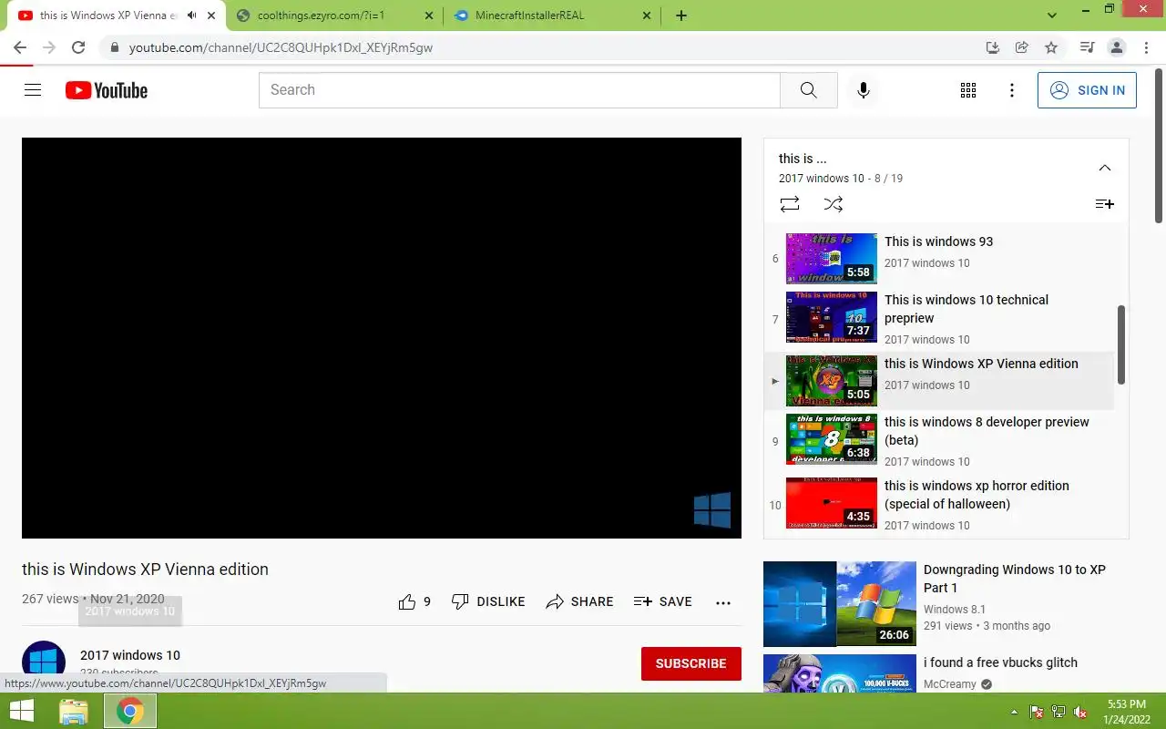
Task: Click SAVE to add video to playlist
Action: pyautogui.click(x=663, y=601)
